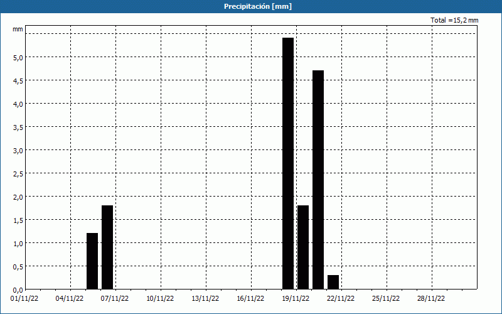Screen dimensions: 502x314
Task: Click the 04/11/22 date label
Action: [x=70, y=298]
